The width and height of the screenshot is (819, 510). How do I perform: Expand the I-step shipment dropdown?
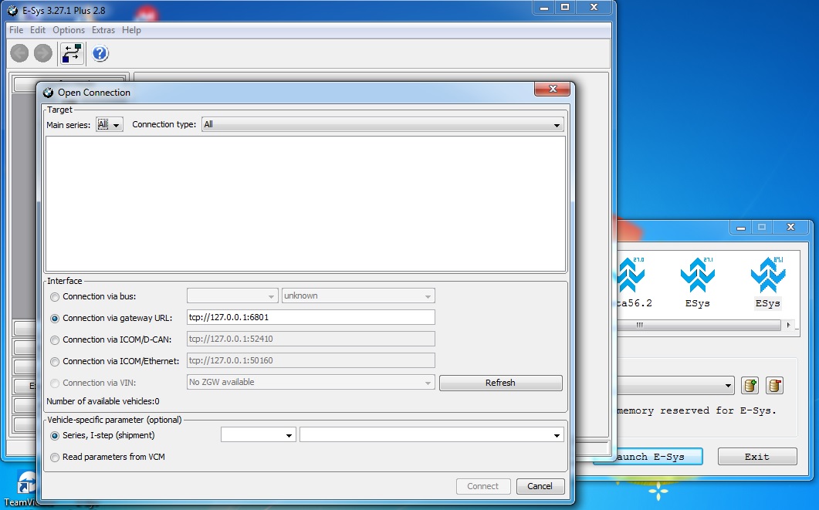point(431,435)
